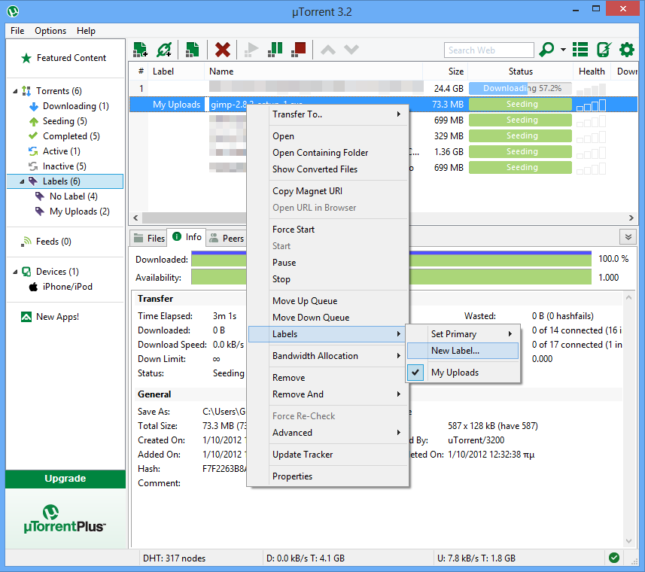Select the iPhone/iPod device
Viewport: 645px width, 572px height.
(x=68, y=287)
